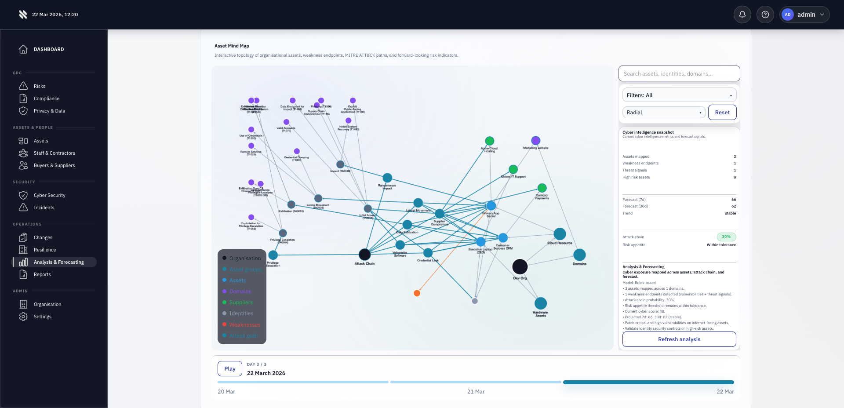Open the help icon in the top bar
Viewport: 844px width, 408px height.
coord(765,15)
